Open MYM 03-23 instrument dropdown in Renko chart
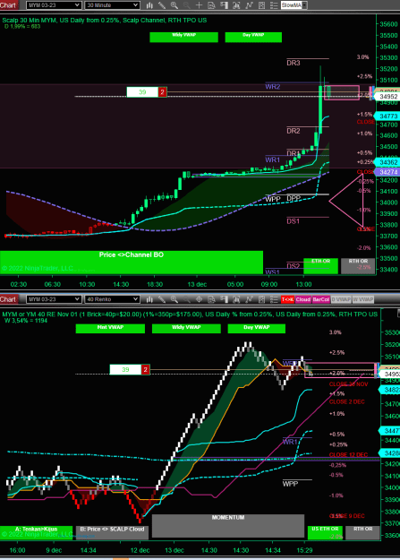This screenshot has width=400, height=560. 53,299
